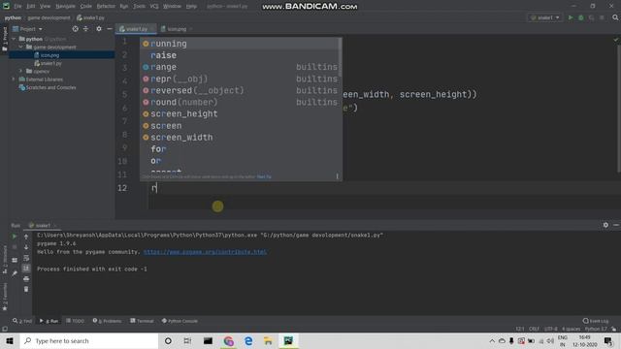This screenshot has height=349, width=621.
Task: Click the collapse all icon in Project panel
Action: point(86,29)
